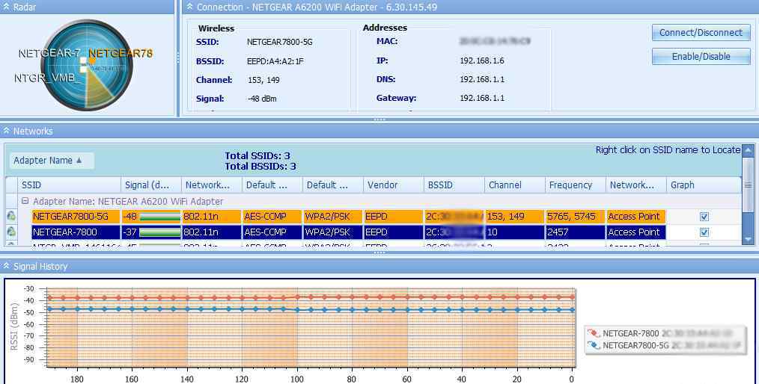Click the Connect/Disconnect button
This screenshot has height=384, width=759.
pos(701,33)
